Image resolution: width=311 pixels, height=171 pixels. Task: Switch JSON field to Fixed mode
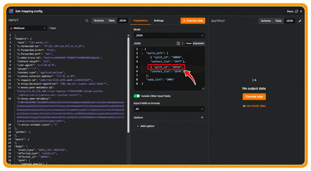click(x=188, y=43)
